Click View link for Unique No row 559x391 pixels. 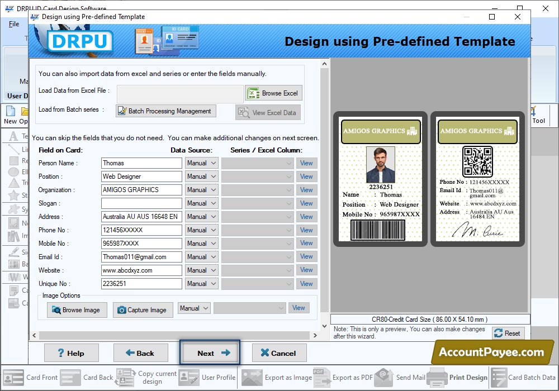[306, 284]
